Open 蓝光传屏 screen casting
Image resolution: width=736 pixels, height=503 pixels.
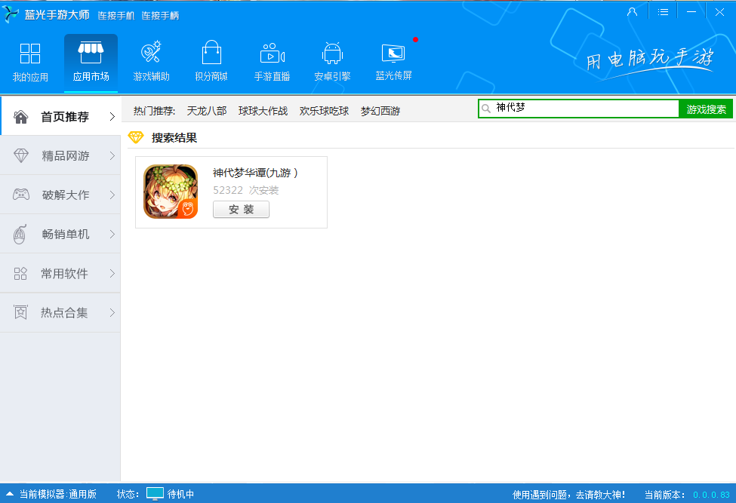tap(393, 62)
